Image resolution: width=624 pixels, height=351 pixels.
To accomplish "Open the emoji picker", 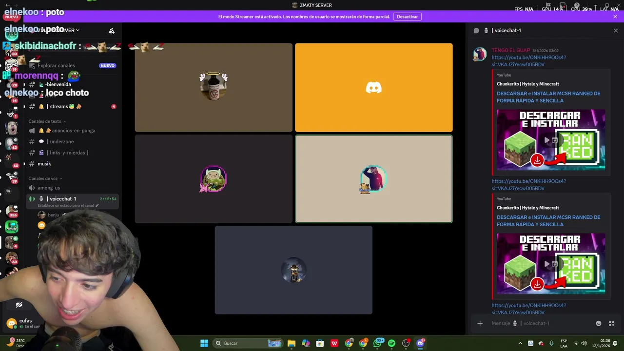I will [599, 323].
